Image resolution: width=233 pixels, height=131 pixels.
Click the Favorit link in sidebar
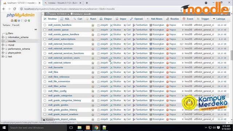click(16, 25)
